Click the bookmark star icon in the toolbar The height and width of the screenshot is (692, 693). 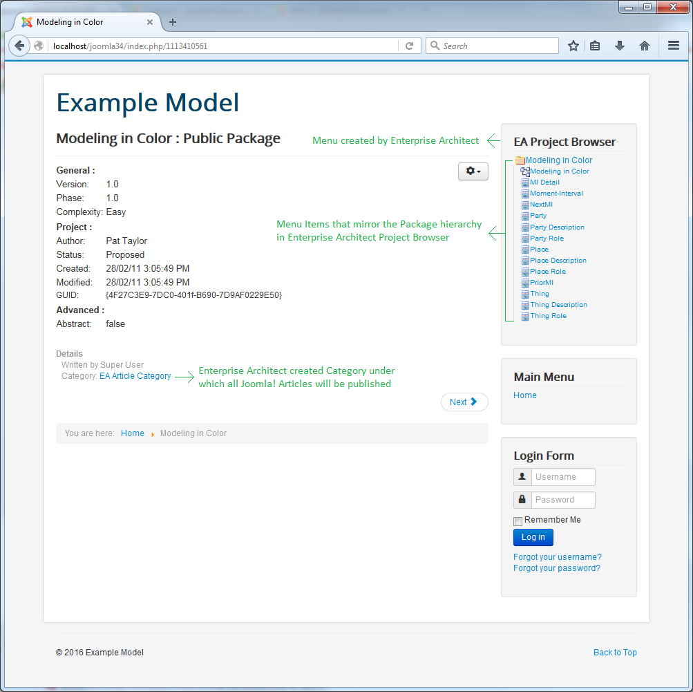(x=573, y=45)
